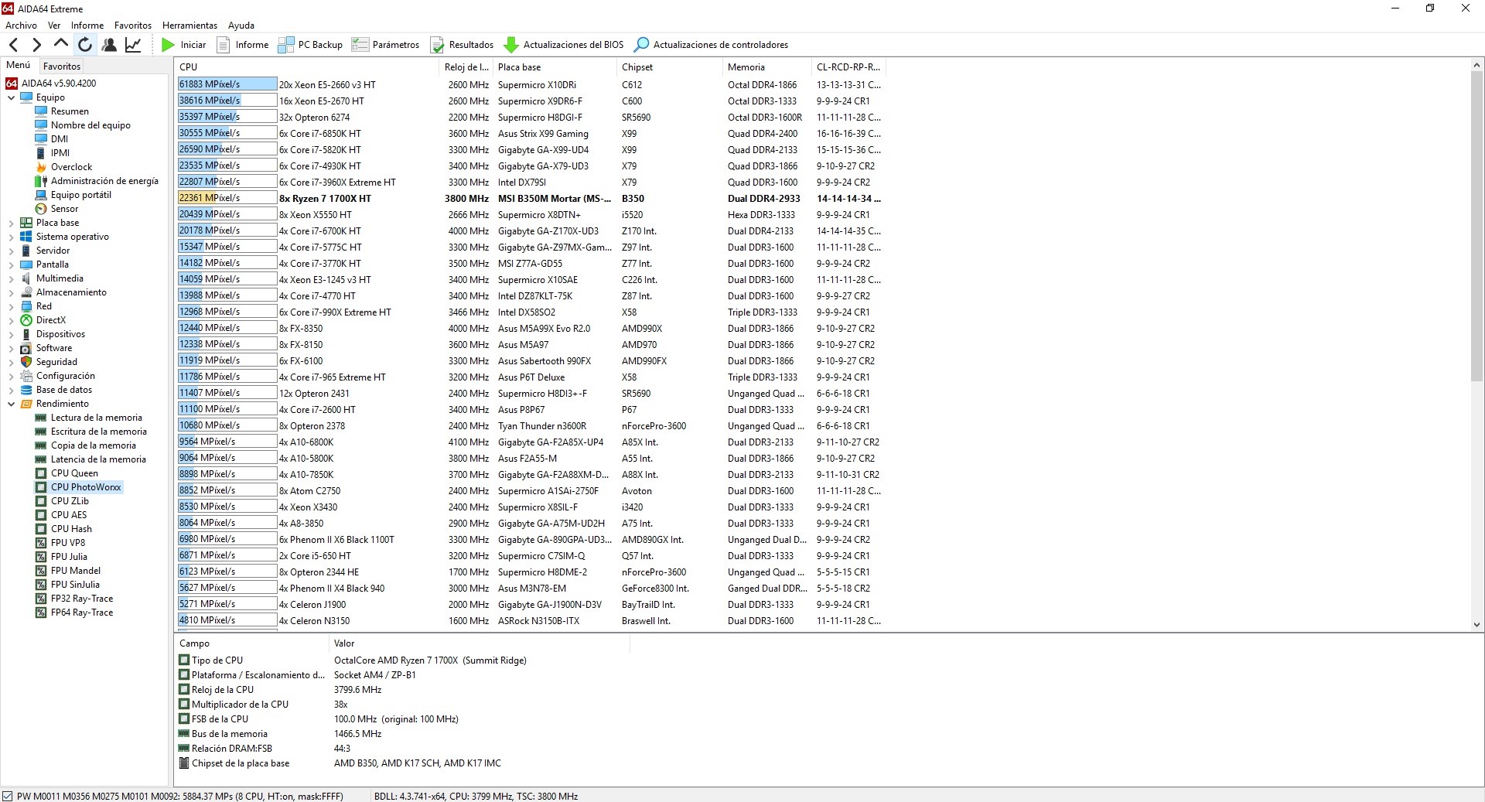Click the Back navigation arrow
The height and width of the screenshot is (802, 1485).
click(x=13, y=45)
